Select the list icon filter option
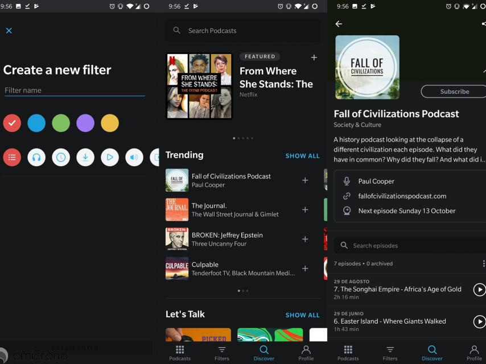Image resolution: width=486 pixels, height=364 pixels. (12, 157)
